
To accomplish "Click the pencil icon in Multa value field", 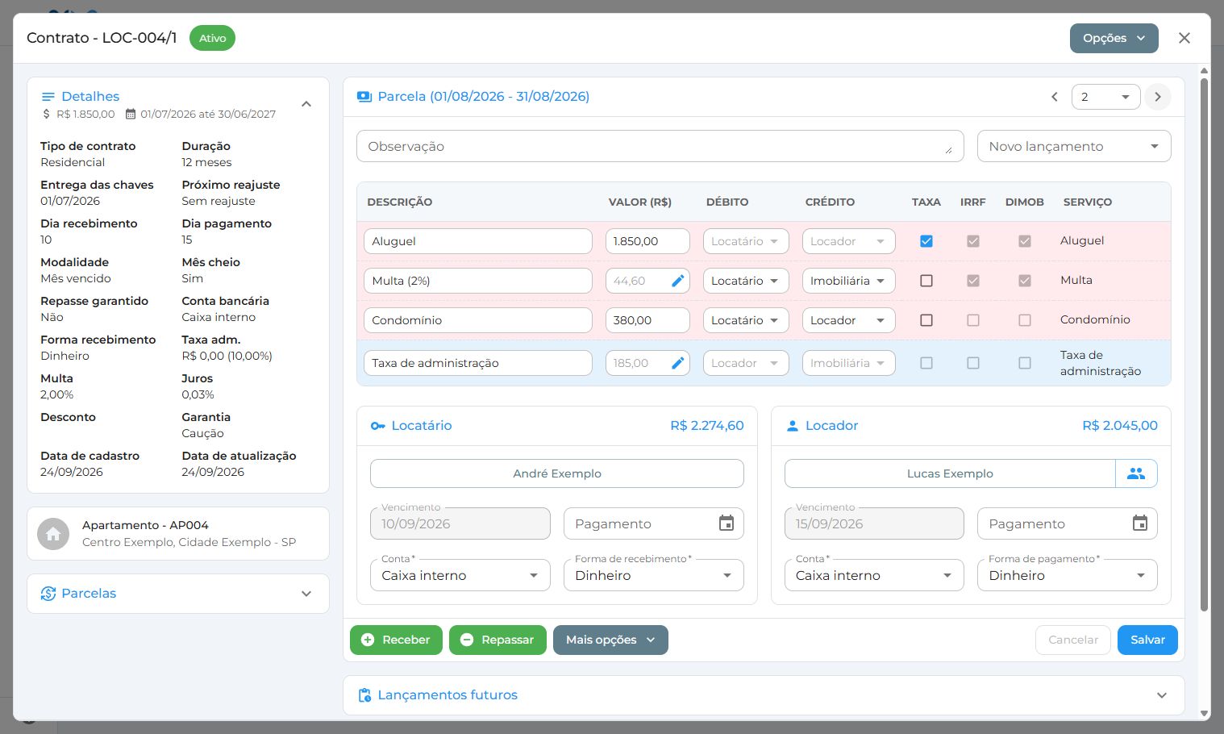I will tap(678, 281).
